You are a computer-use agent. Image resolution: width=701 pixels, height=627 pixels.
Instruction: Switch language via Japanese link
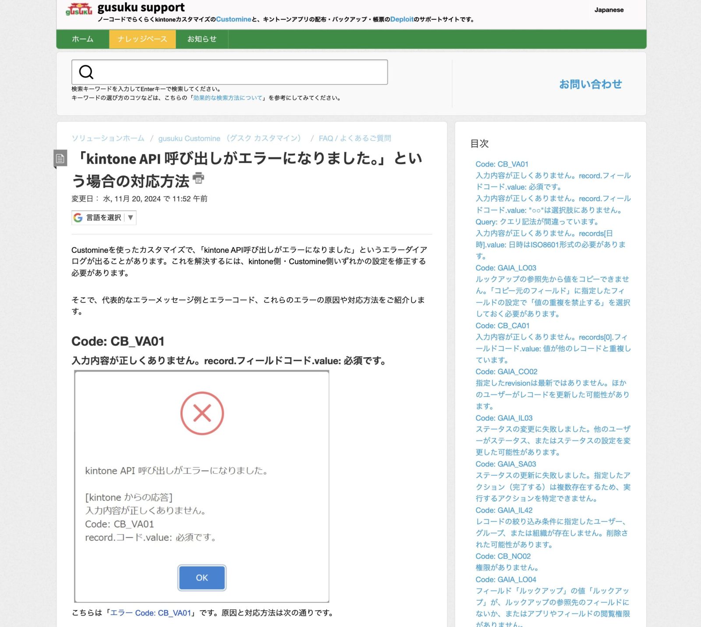pyautogui.click(x=609, y=10)
